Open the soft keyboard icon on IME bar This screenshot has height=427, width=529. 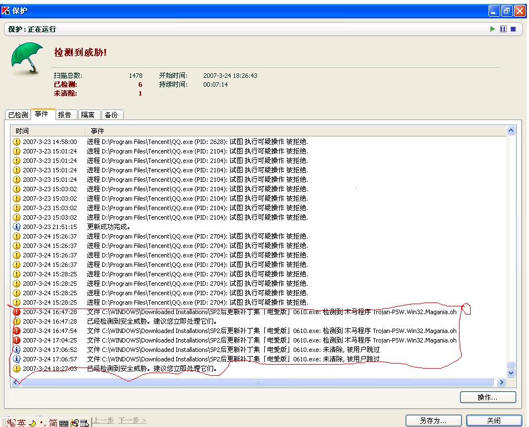click(x=64, y=423)
